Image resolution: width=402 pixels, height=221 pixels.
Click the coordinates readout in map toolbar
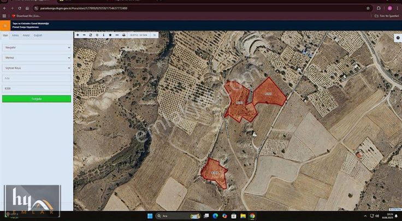click(x=139, y=35)
